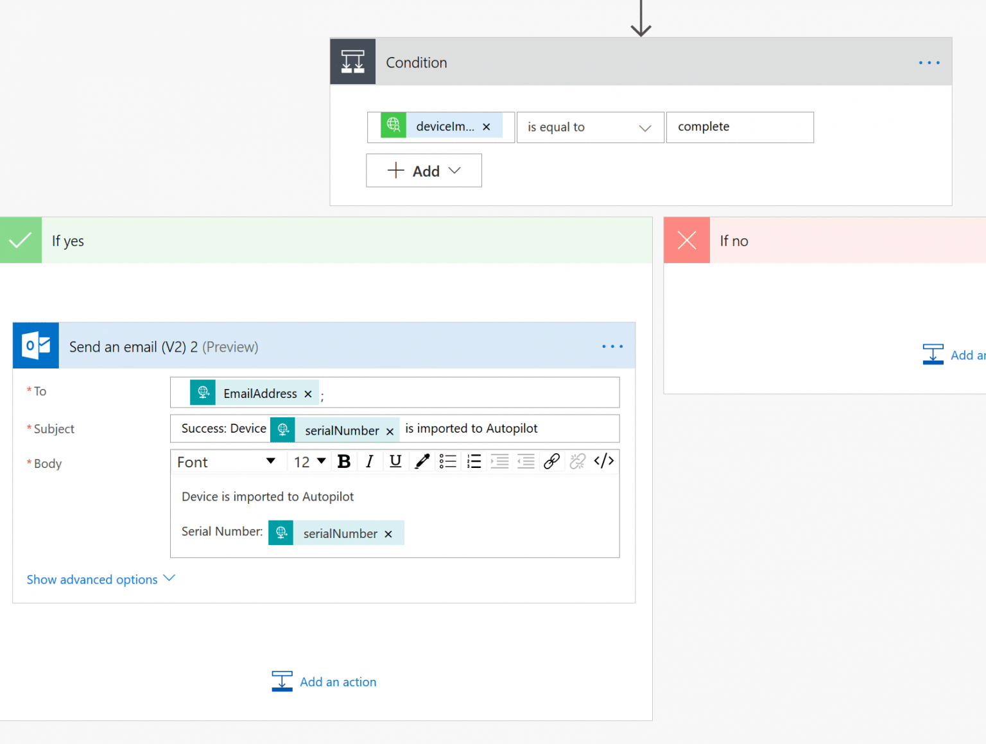Open the Font family dropdown
The height and width of the screenshot is (744, 986).
[x=227, y=461]
